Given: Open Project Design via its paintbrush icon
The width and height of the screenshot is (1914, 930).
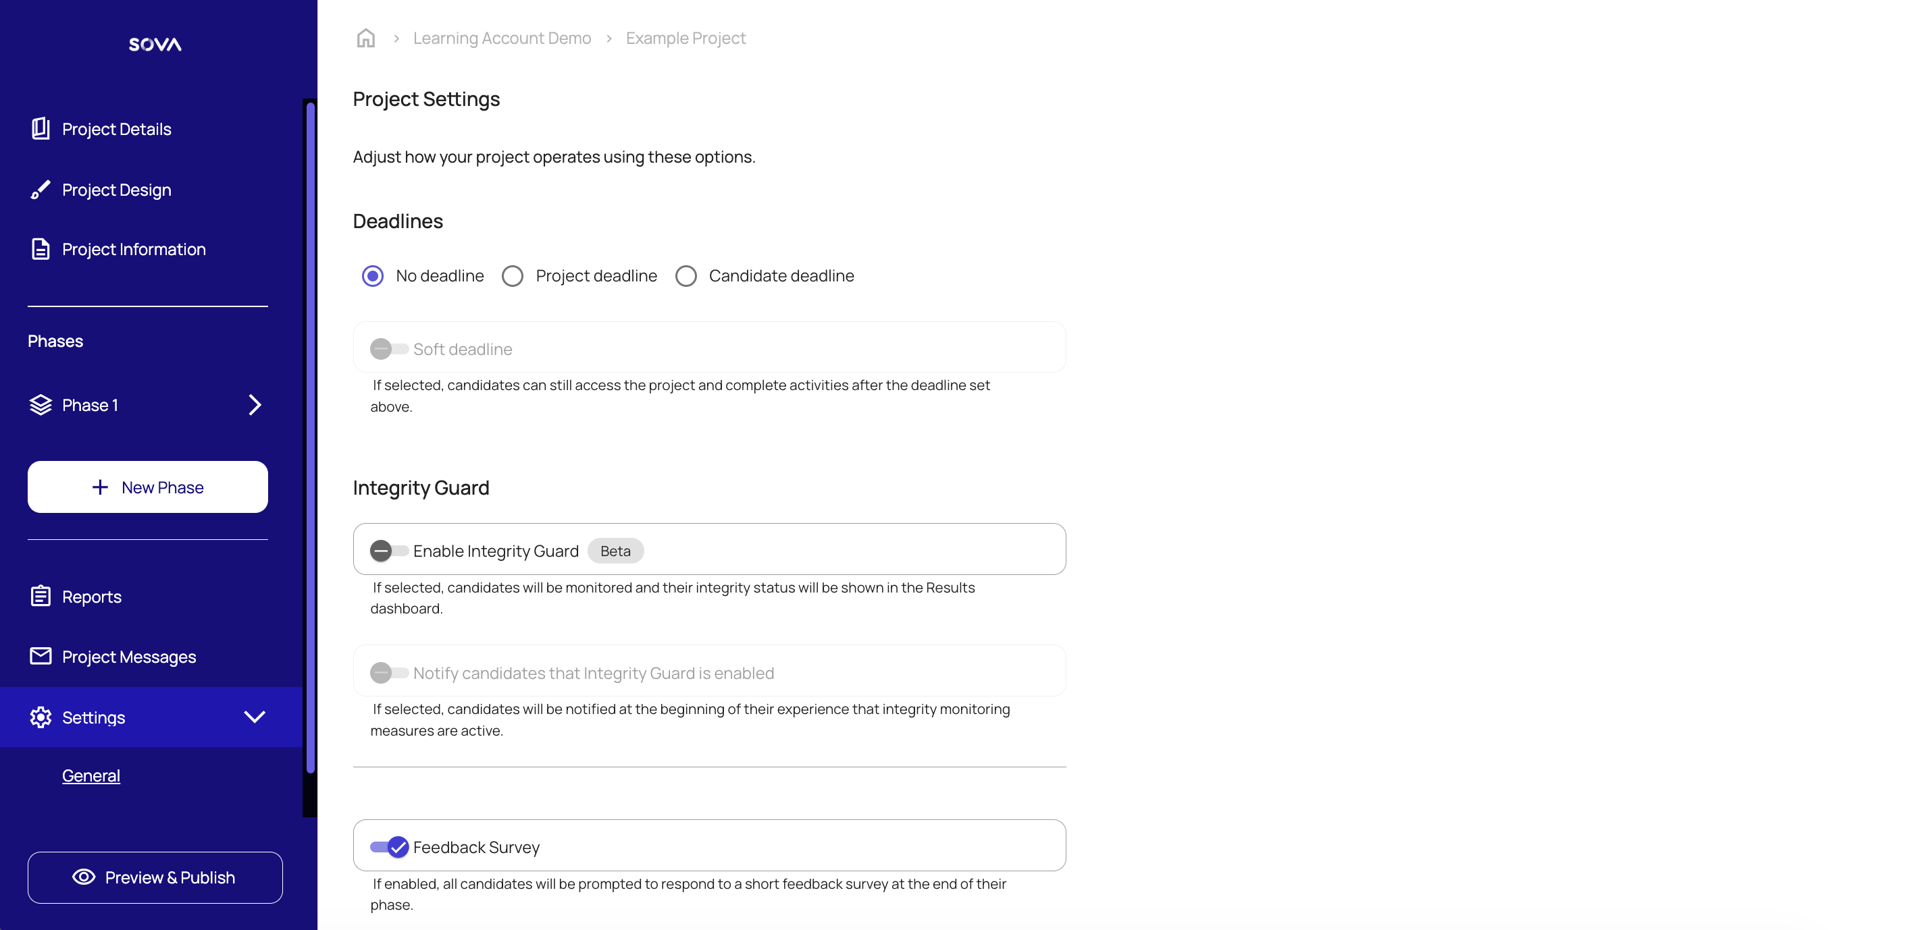Looking at the screenshot, I should coord(41,189).
